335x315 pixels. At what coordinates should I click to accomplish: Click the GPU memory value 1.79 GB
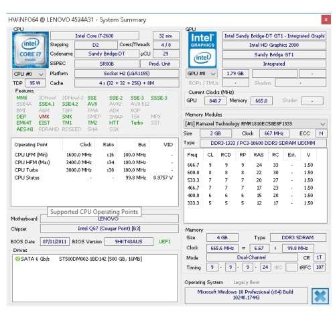point(235,74)
